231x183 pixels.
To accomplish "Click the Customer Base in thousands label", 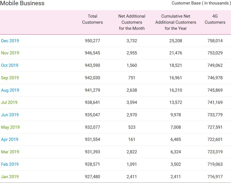I will (x=201, y=3).
